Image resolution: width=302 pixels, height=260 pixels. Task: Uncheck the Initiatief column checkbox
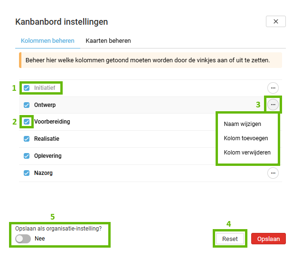27,88
